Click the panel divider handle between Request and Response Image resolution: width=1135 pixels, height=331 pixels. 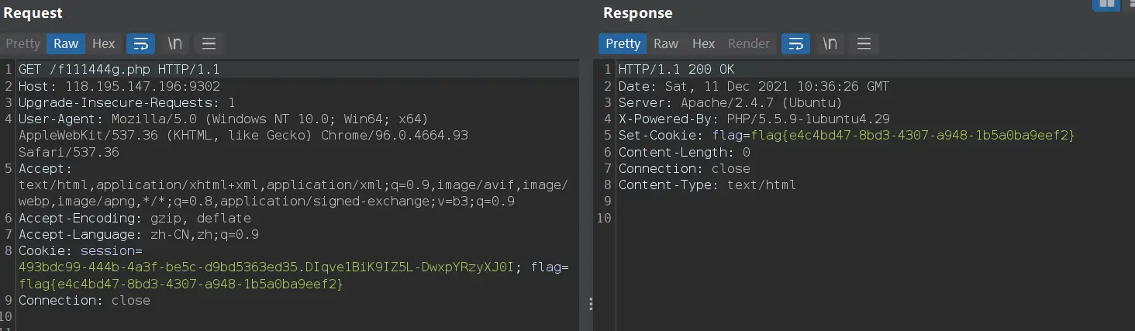(x=590, y=303)
